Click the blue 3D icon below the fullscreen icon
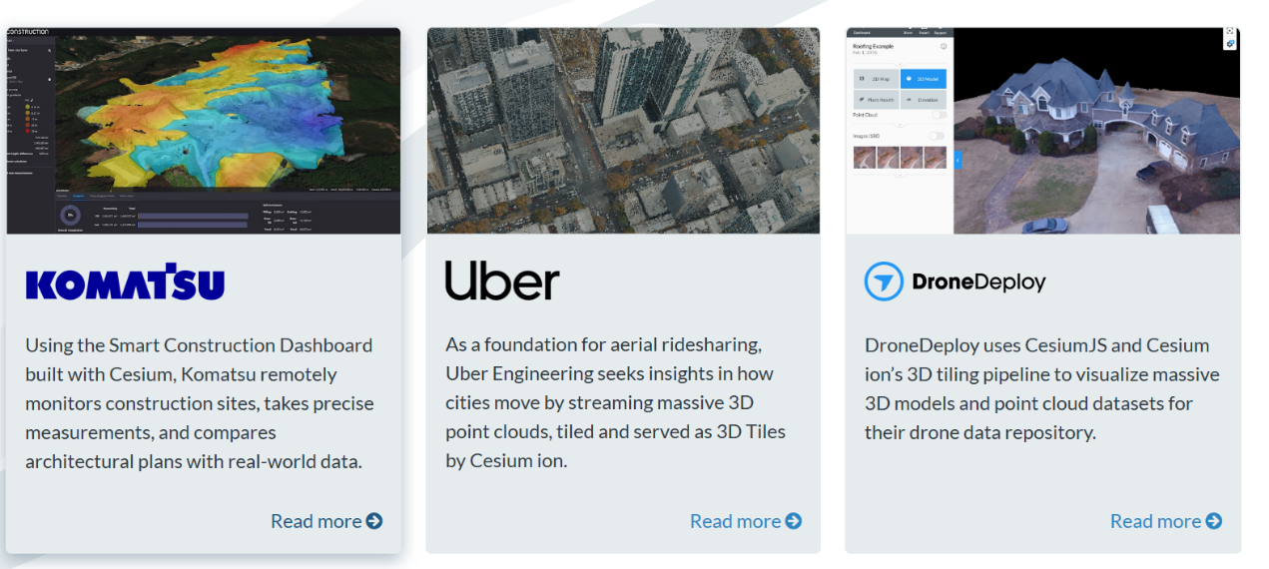Image resolution: width=1269 pixels, height=569 pixels. [x=1231, y=44]
